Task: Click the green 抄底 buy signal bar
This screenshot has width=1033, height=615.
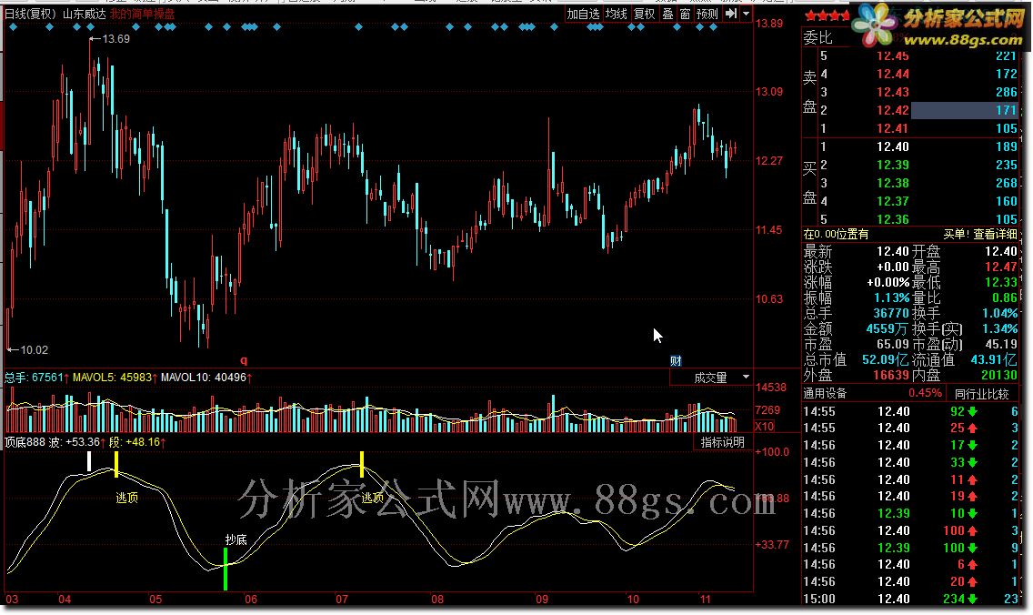Action: tap(226, 569)
